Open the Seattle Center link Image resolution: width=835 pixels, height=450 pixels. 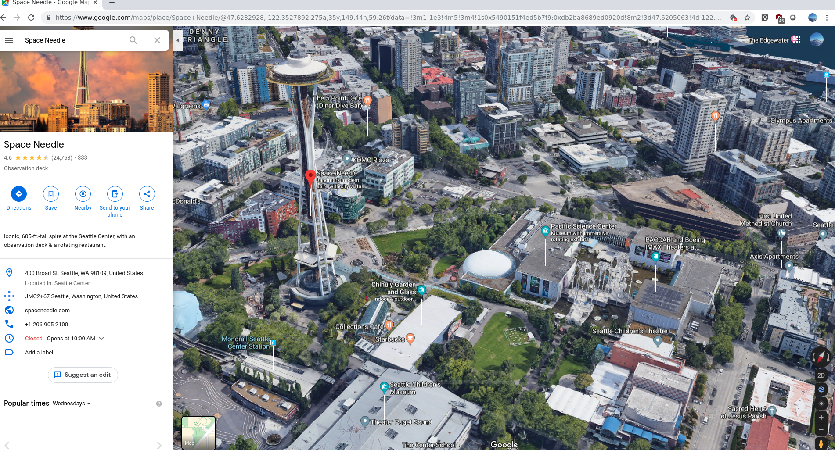72,283
